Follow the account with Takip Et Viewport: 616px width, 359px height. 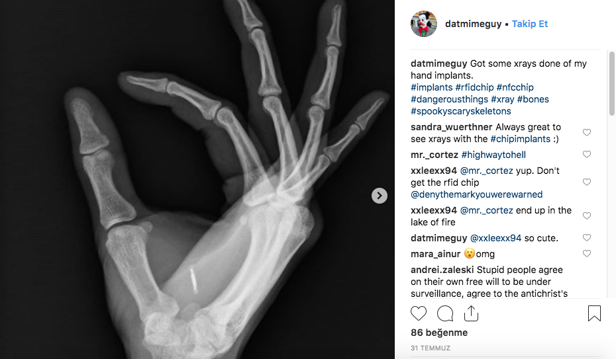[530, 24]
